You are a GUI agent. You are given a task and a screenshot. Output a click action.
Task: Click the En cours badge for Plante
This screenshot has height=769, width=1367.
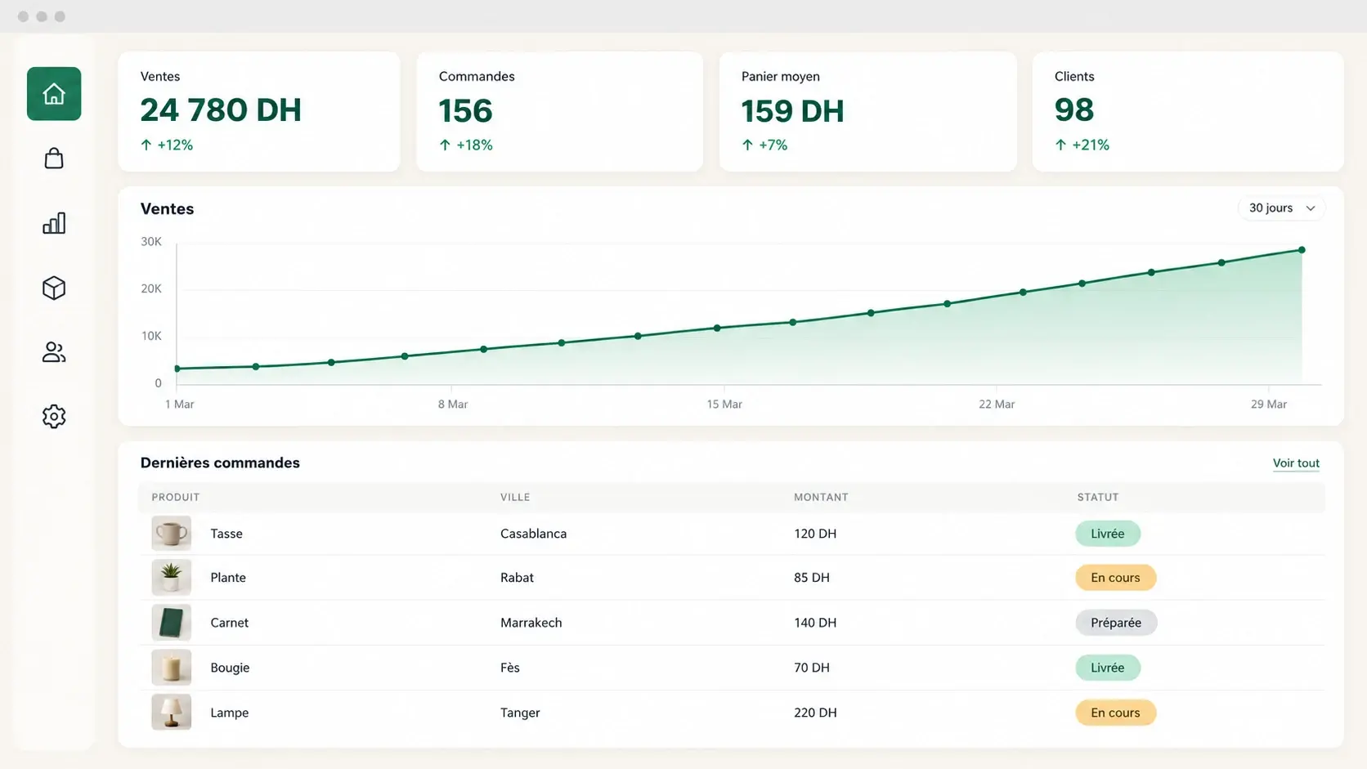click(1115, 578)
